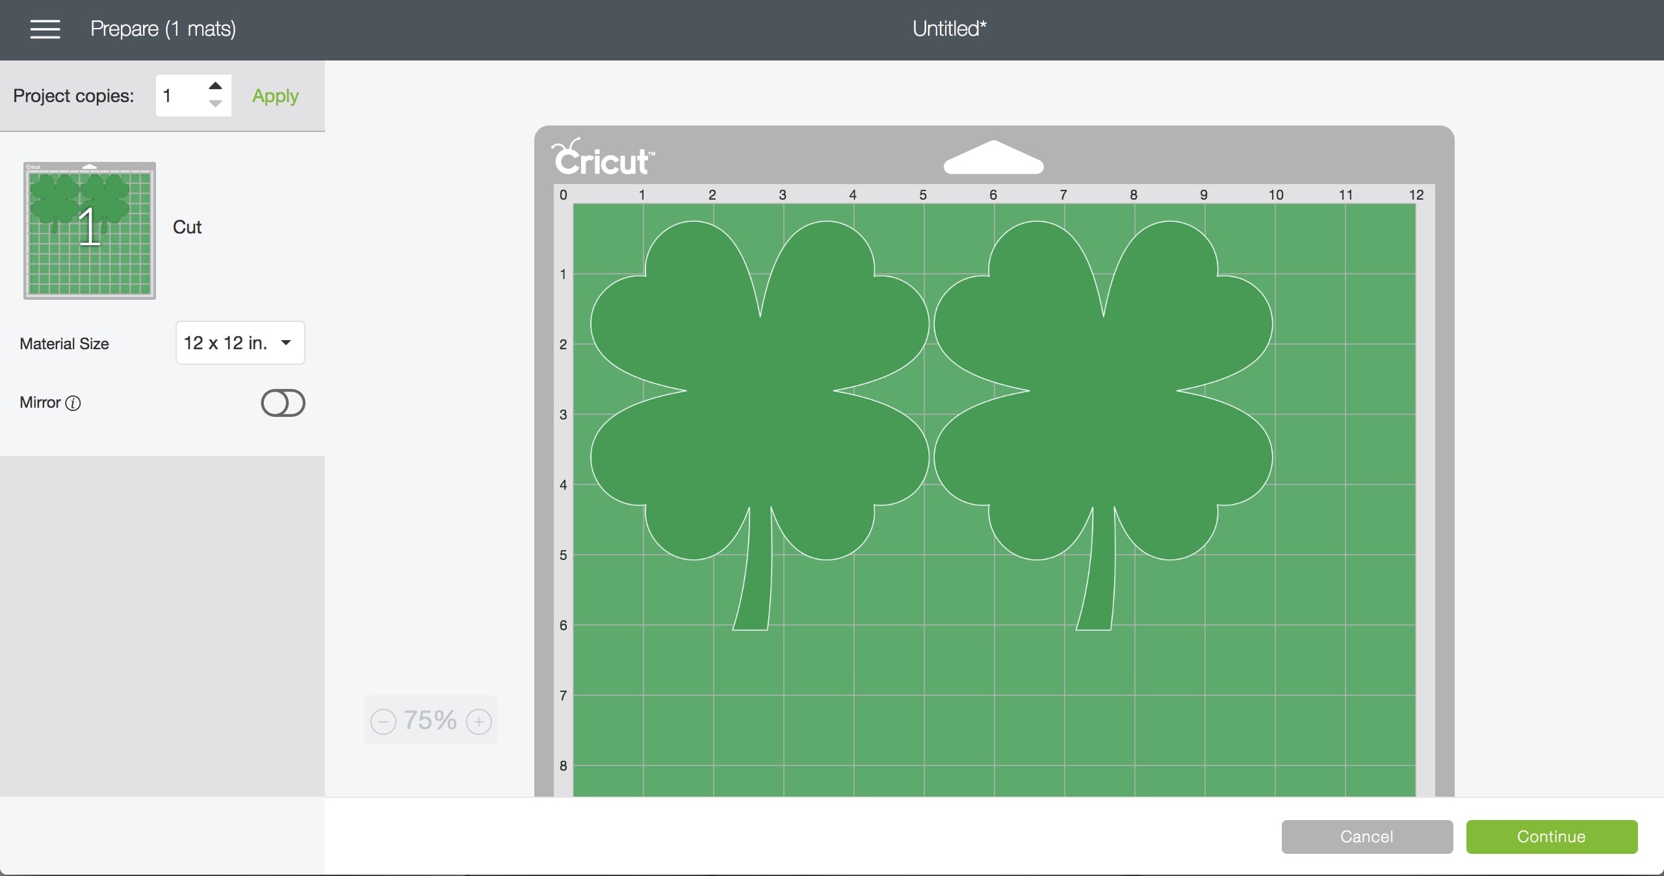Viewport: 1664px width, 876px height.
Task: Zoom in the mat preview
Action: click(479, 721)
